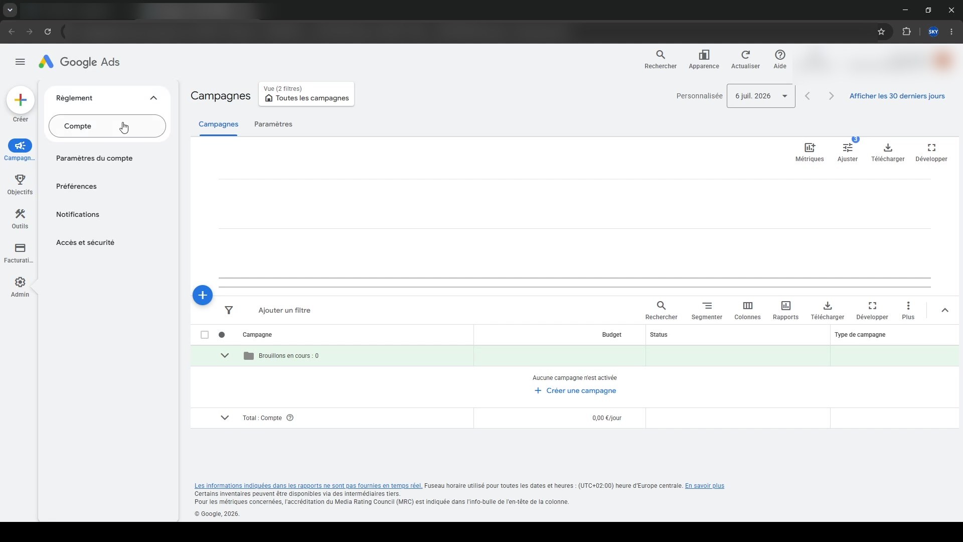Open the real-time reports information link
The image size is (963, 542).
[x=308, y=486]
